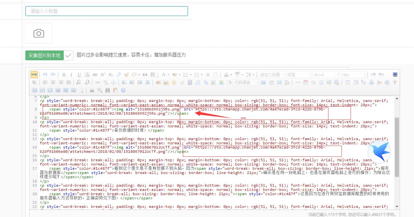Screen dimensions: 414x217
Task: Open the 代码语言 code language dropdown
Action: tap(246, 82)
